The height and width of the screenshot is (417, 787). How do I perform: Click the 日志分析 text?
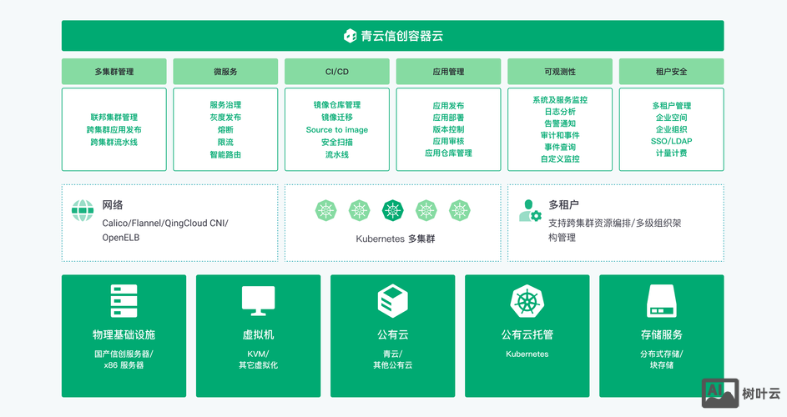click(560, 112)
